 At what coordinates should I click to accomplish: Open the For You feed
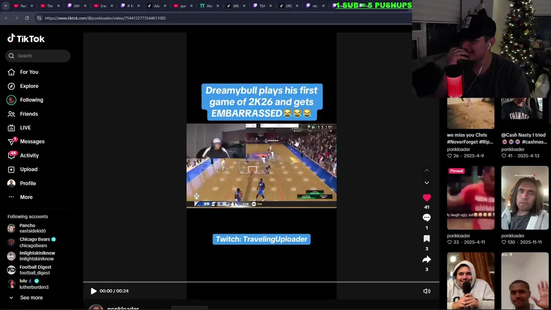[29, 72]
